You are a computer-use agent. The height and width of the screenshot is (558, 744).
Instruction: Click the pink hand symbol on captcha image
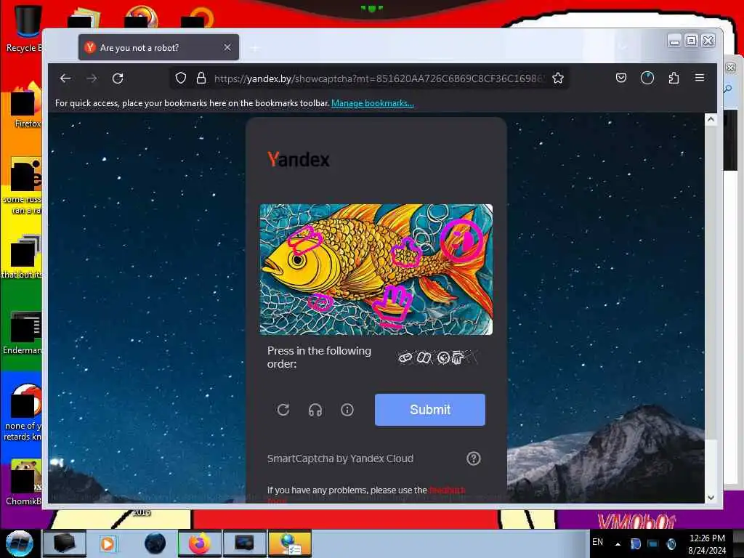pos(393,307)
